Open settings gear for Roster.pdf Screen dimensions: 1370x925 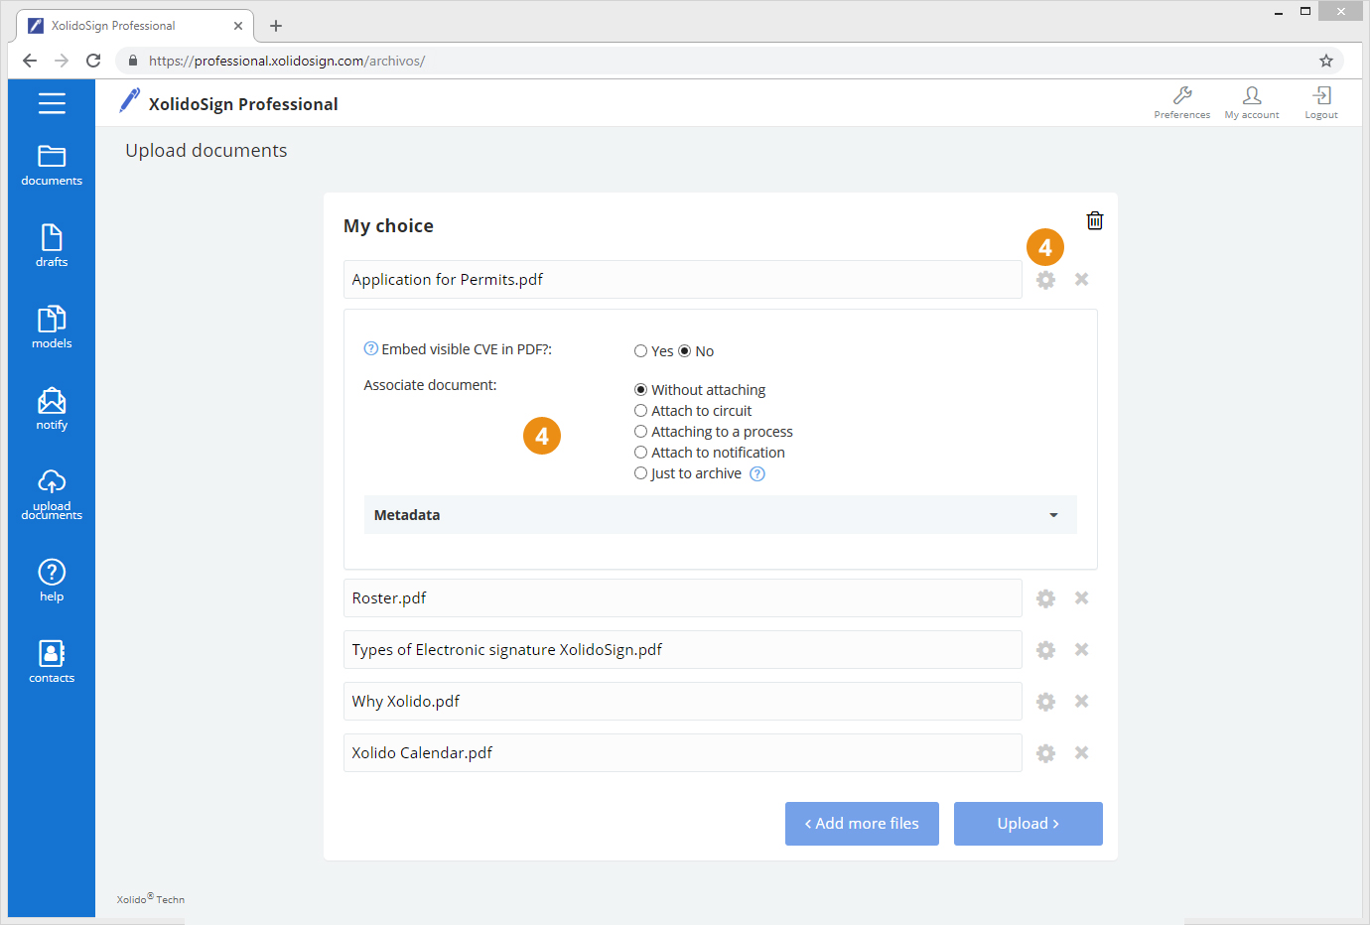(x=1045, y=598)
